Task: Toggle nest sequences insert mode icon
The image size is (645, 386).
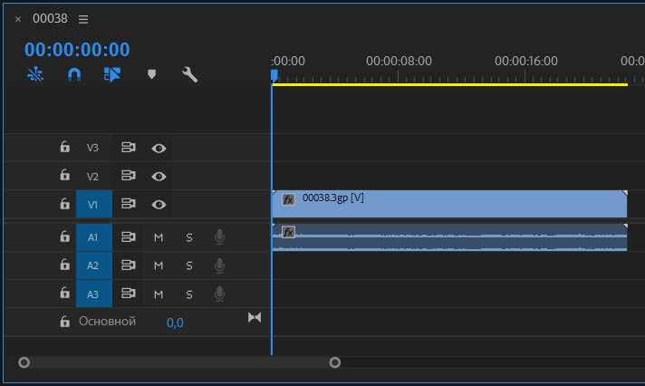Action: point(35,74)
